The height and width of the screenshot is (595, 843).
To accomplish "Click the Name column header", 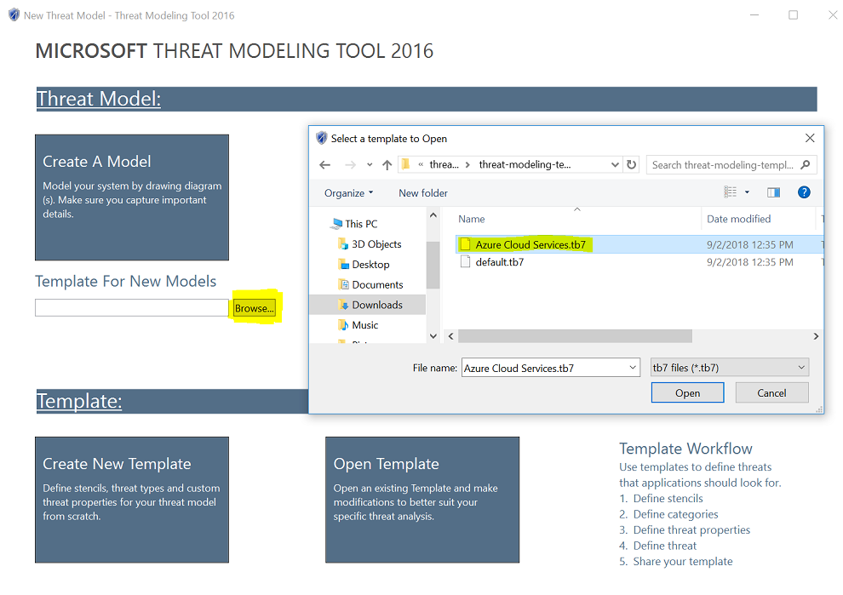I will pos(471,219).
